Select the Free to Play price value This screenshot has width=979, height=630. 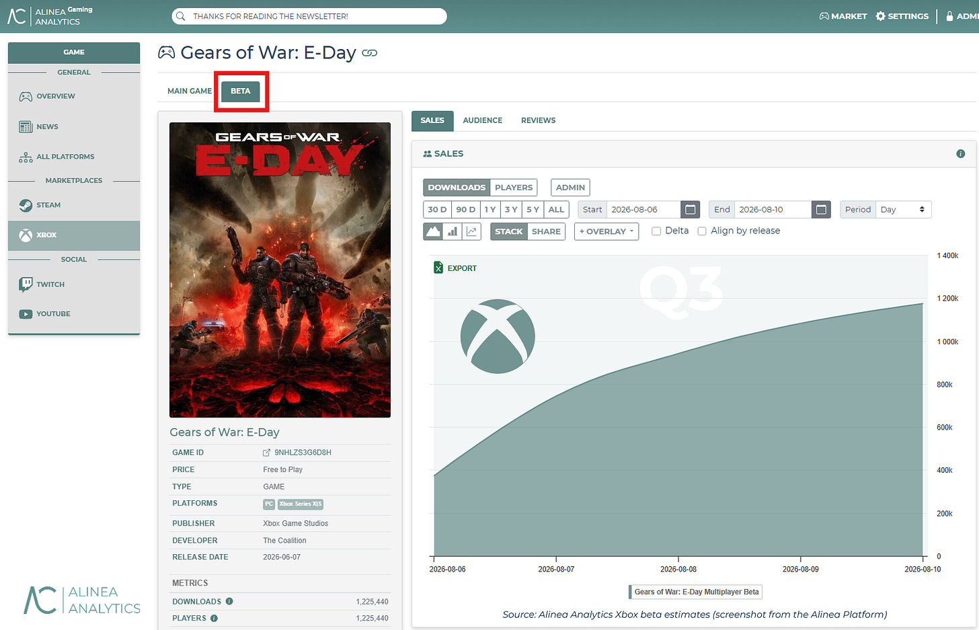[283, 469]
